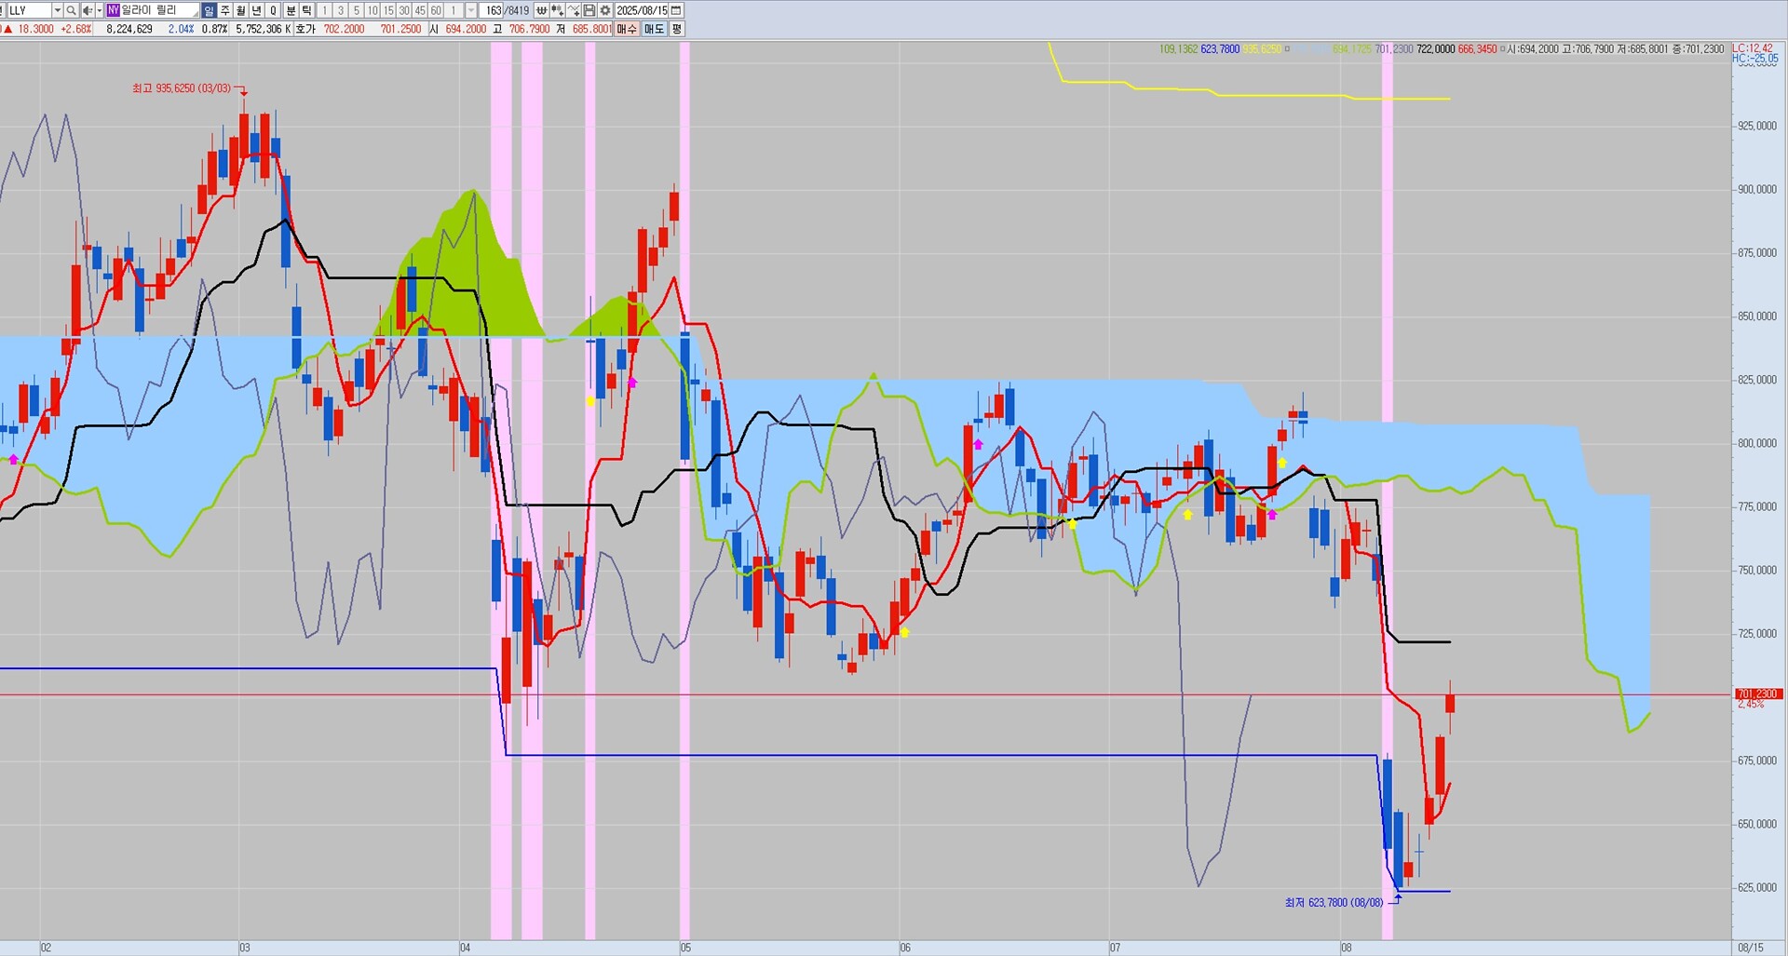Click the ask price 702.2000
The width and height of the screenshot is (1788, 956).
[x=345, y=29]
